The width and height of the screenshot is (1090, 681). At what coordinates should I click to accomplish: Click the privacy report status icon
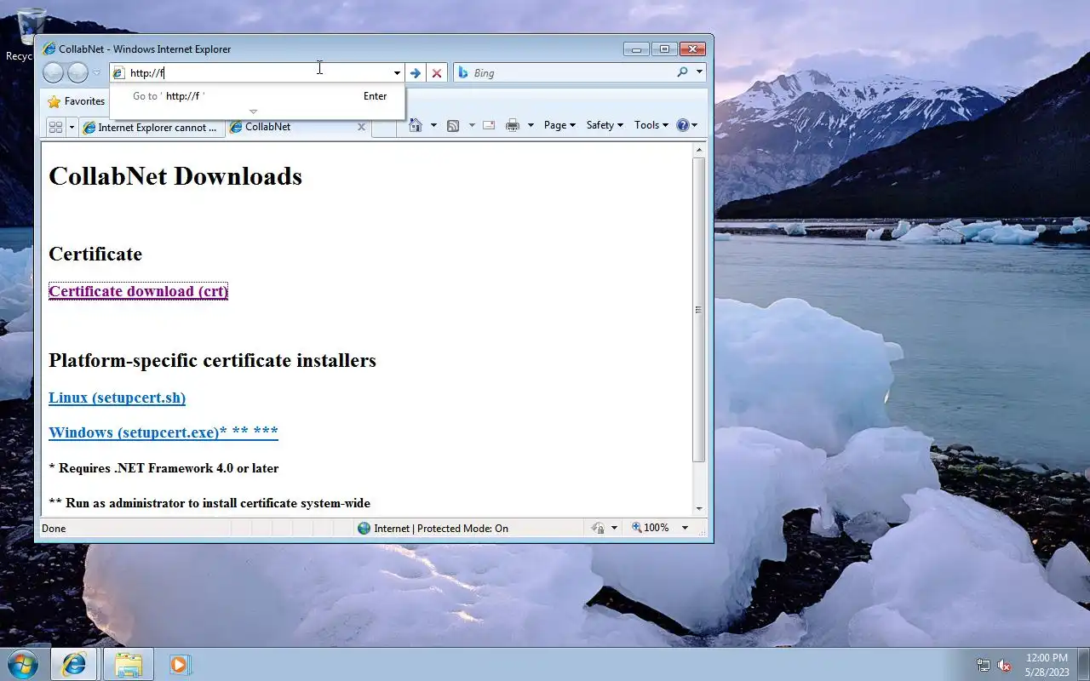coord(599,529)
